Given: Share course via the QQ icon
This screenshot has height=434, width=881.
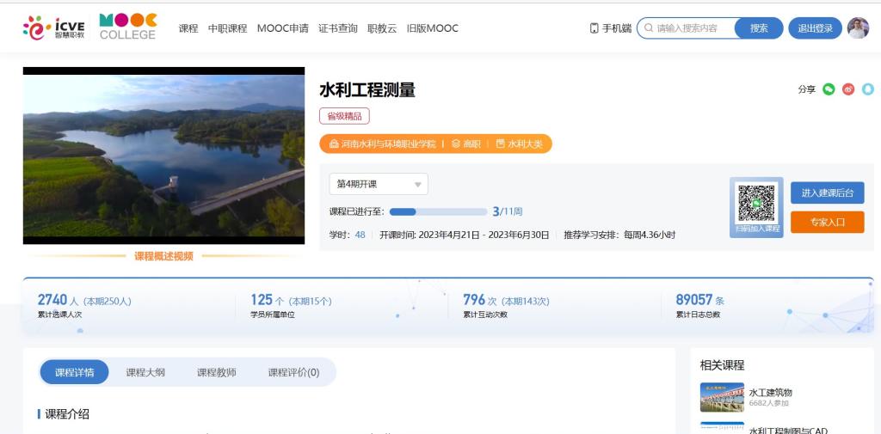Looking at the screenshot, I should pyautogui.click(x=867, y=89).
